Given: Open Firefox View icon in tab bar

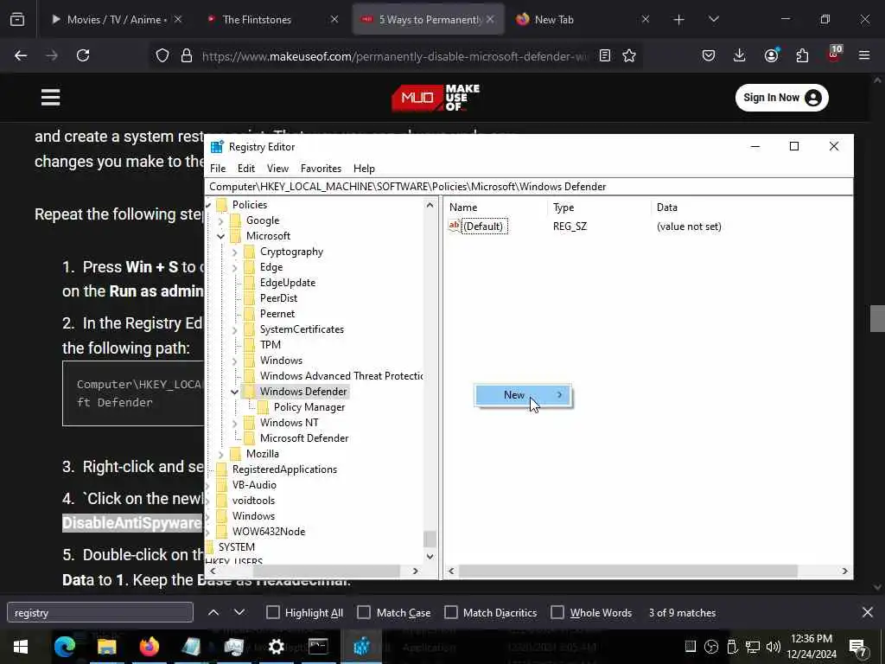Looking at the screenshot, I should [17, 19].
